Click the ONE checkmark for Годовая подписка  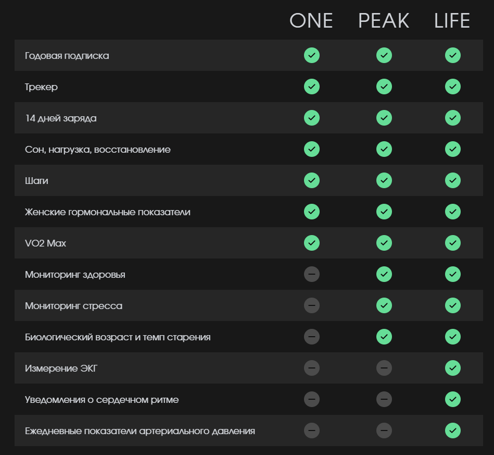coord(312,55)
